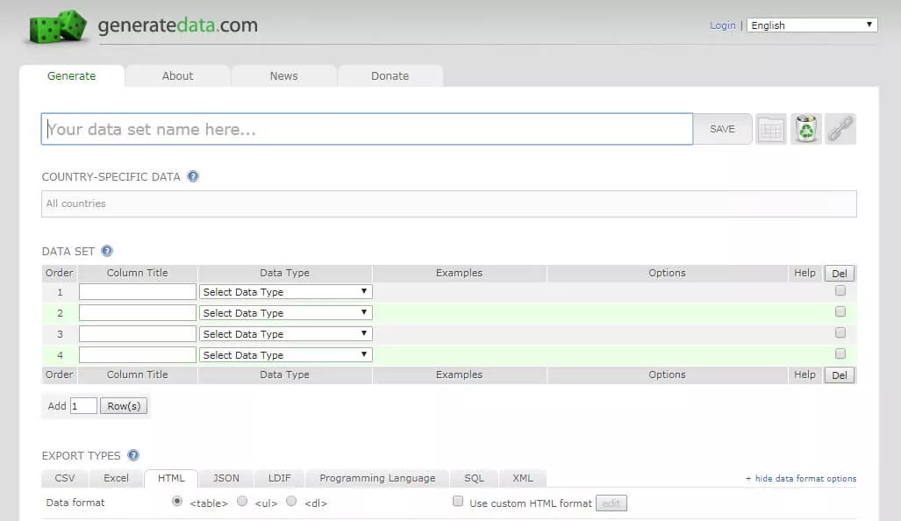Viewport: 901px width, 521px height.
Task: Switch to the Generate tab
Action: pos(72,75)
